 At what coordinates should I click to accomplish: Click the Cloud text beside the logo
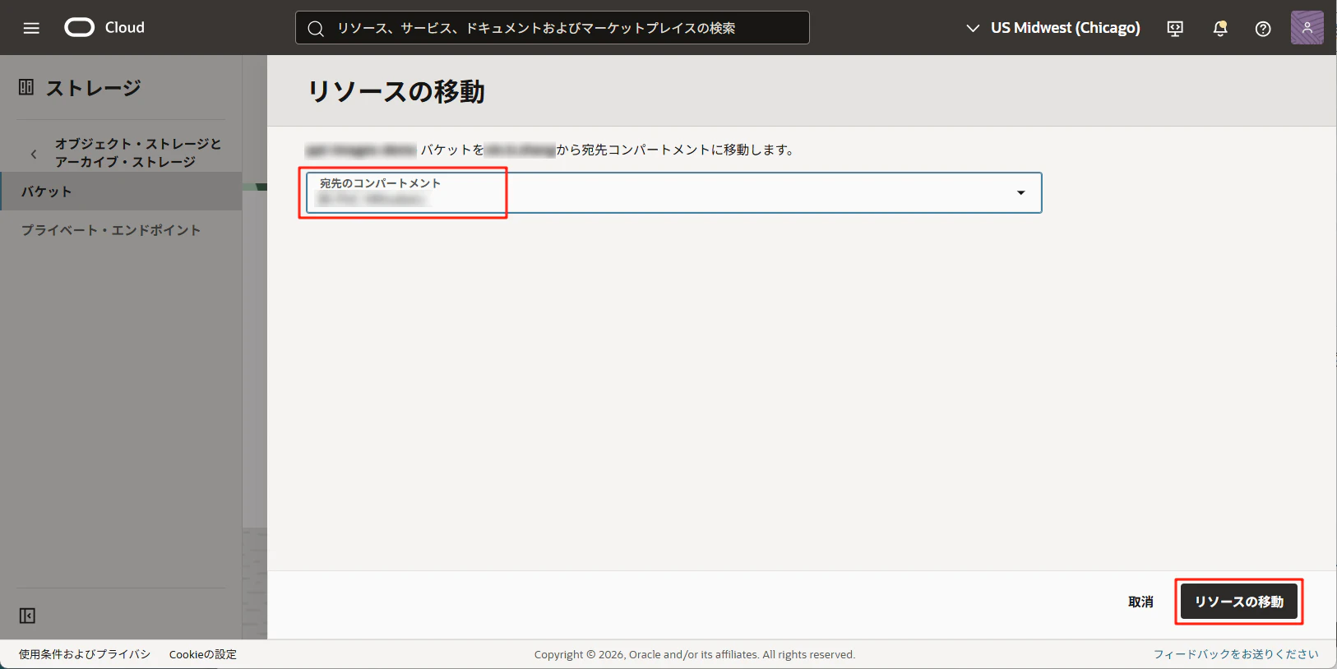pyautogui.click(x=125, y=28)
